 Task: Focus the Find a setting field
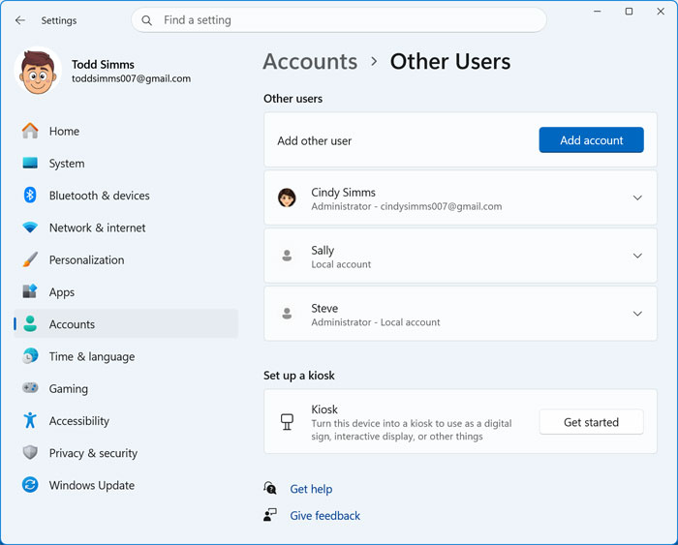pos(339,20)
